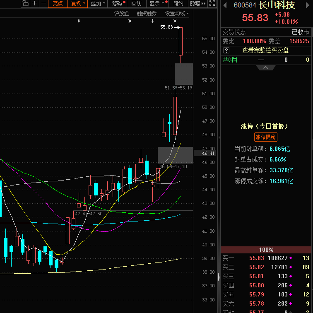The width and height of the screenshot is (313, 313).
Task: Click the 51.59-53.19 gap label
Action: point(178,88)
